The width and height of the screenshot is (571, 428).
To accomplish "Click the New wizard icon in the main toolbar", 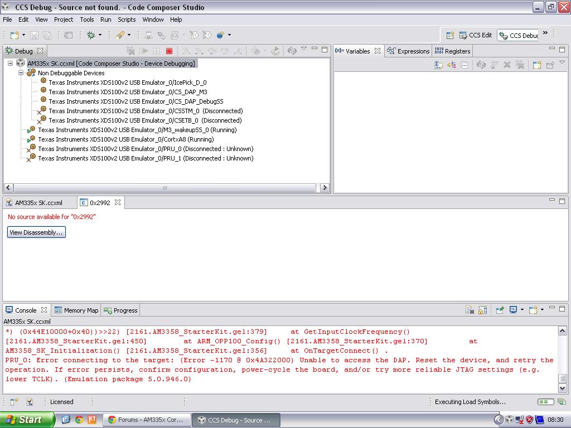I will pyautogui.click(x=14, y=35).
